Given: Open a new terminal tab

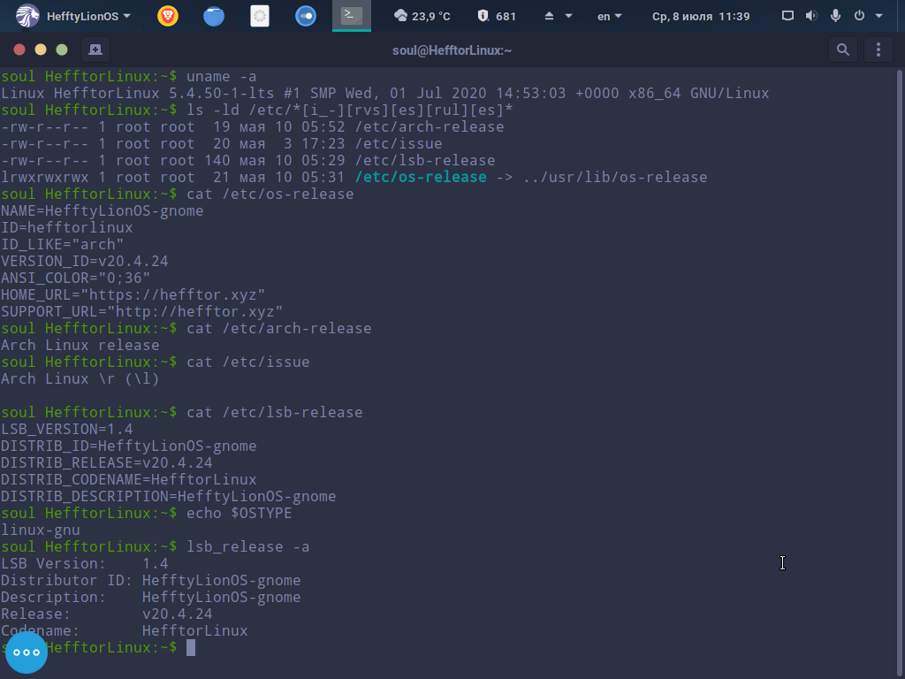Looking at the screenshot, I should click(x=95, y=50).
